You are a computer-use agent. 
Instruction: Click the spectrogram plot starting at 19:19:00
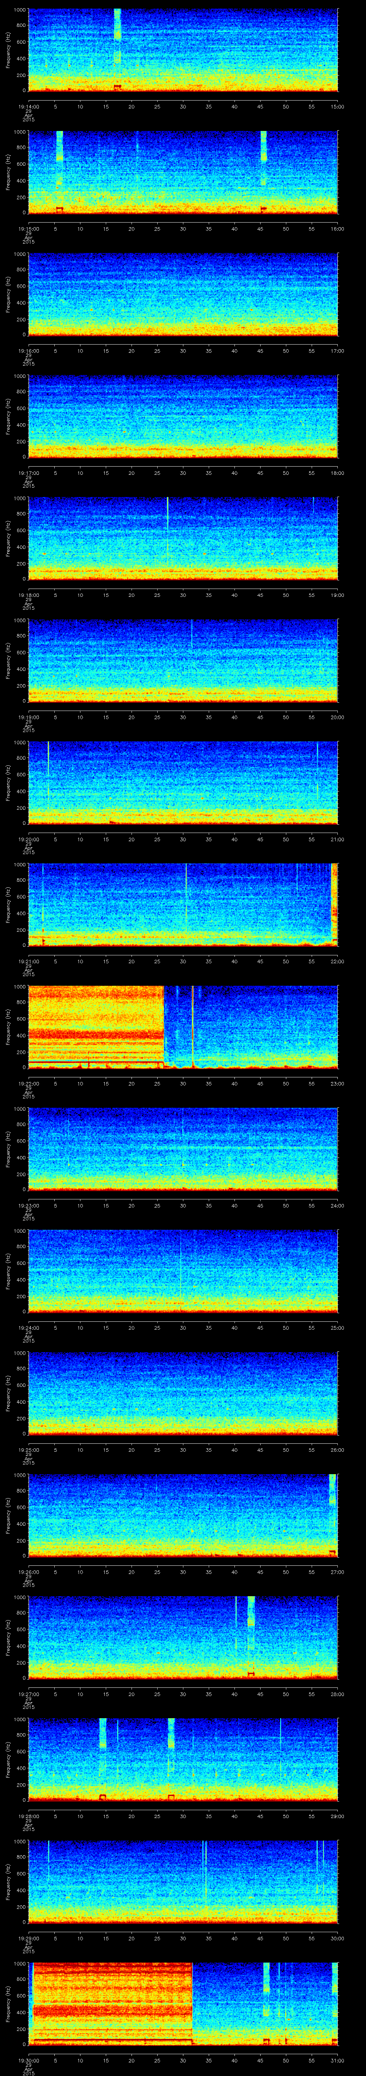pyautogui.click(x=183, y=661)
